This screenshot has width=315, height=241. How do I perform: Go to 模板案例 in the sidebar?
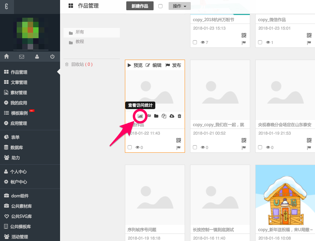click(19, 113)
